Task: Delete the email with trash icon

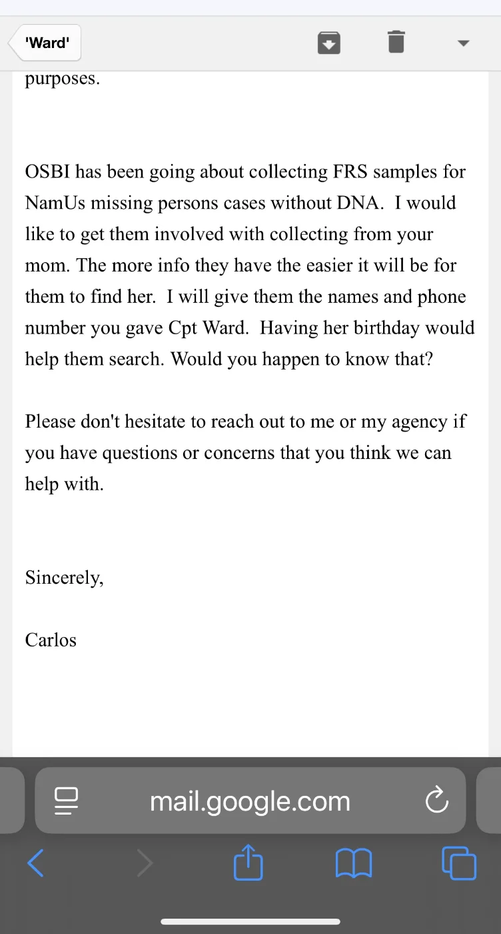Action: click(x=396, y=42)
